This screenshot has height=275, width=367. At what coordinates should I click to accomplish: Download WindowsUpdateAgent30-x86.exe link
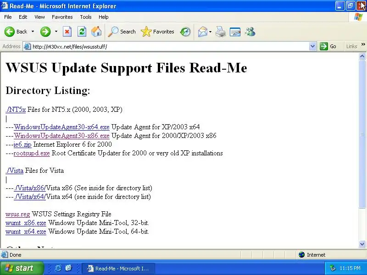coord(61,136)
